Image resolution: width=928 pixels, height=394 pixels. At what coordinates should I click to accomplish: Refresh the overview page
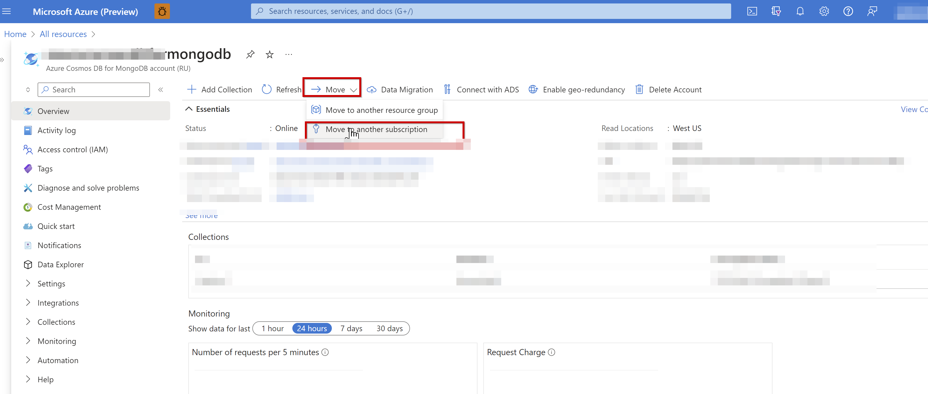pyautogui.click(x=282, y=90)
